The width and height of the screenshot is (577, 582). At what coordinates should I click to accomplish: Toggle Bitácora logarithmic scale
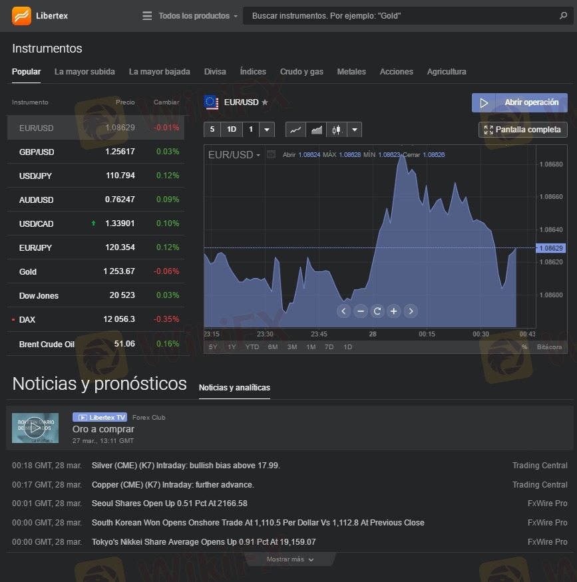pyautogui.click(x=549, y=347)
